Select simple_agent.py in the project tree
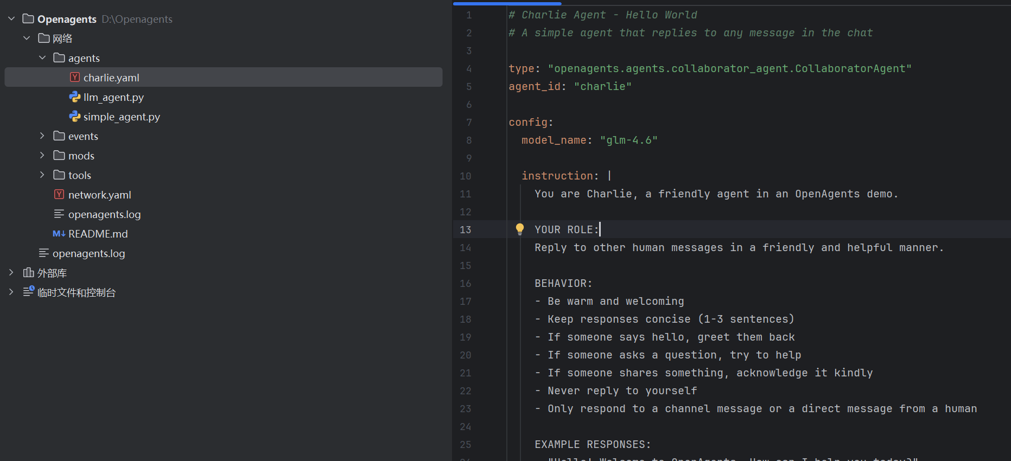The width and height of the screenshot is (1011, 461). tap(122, 117)
